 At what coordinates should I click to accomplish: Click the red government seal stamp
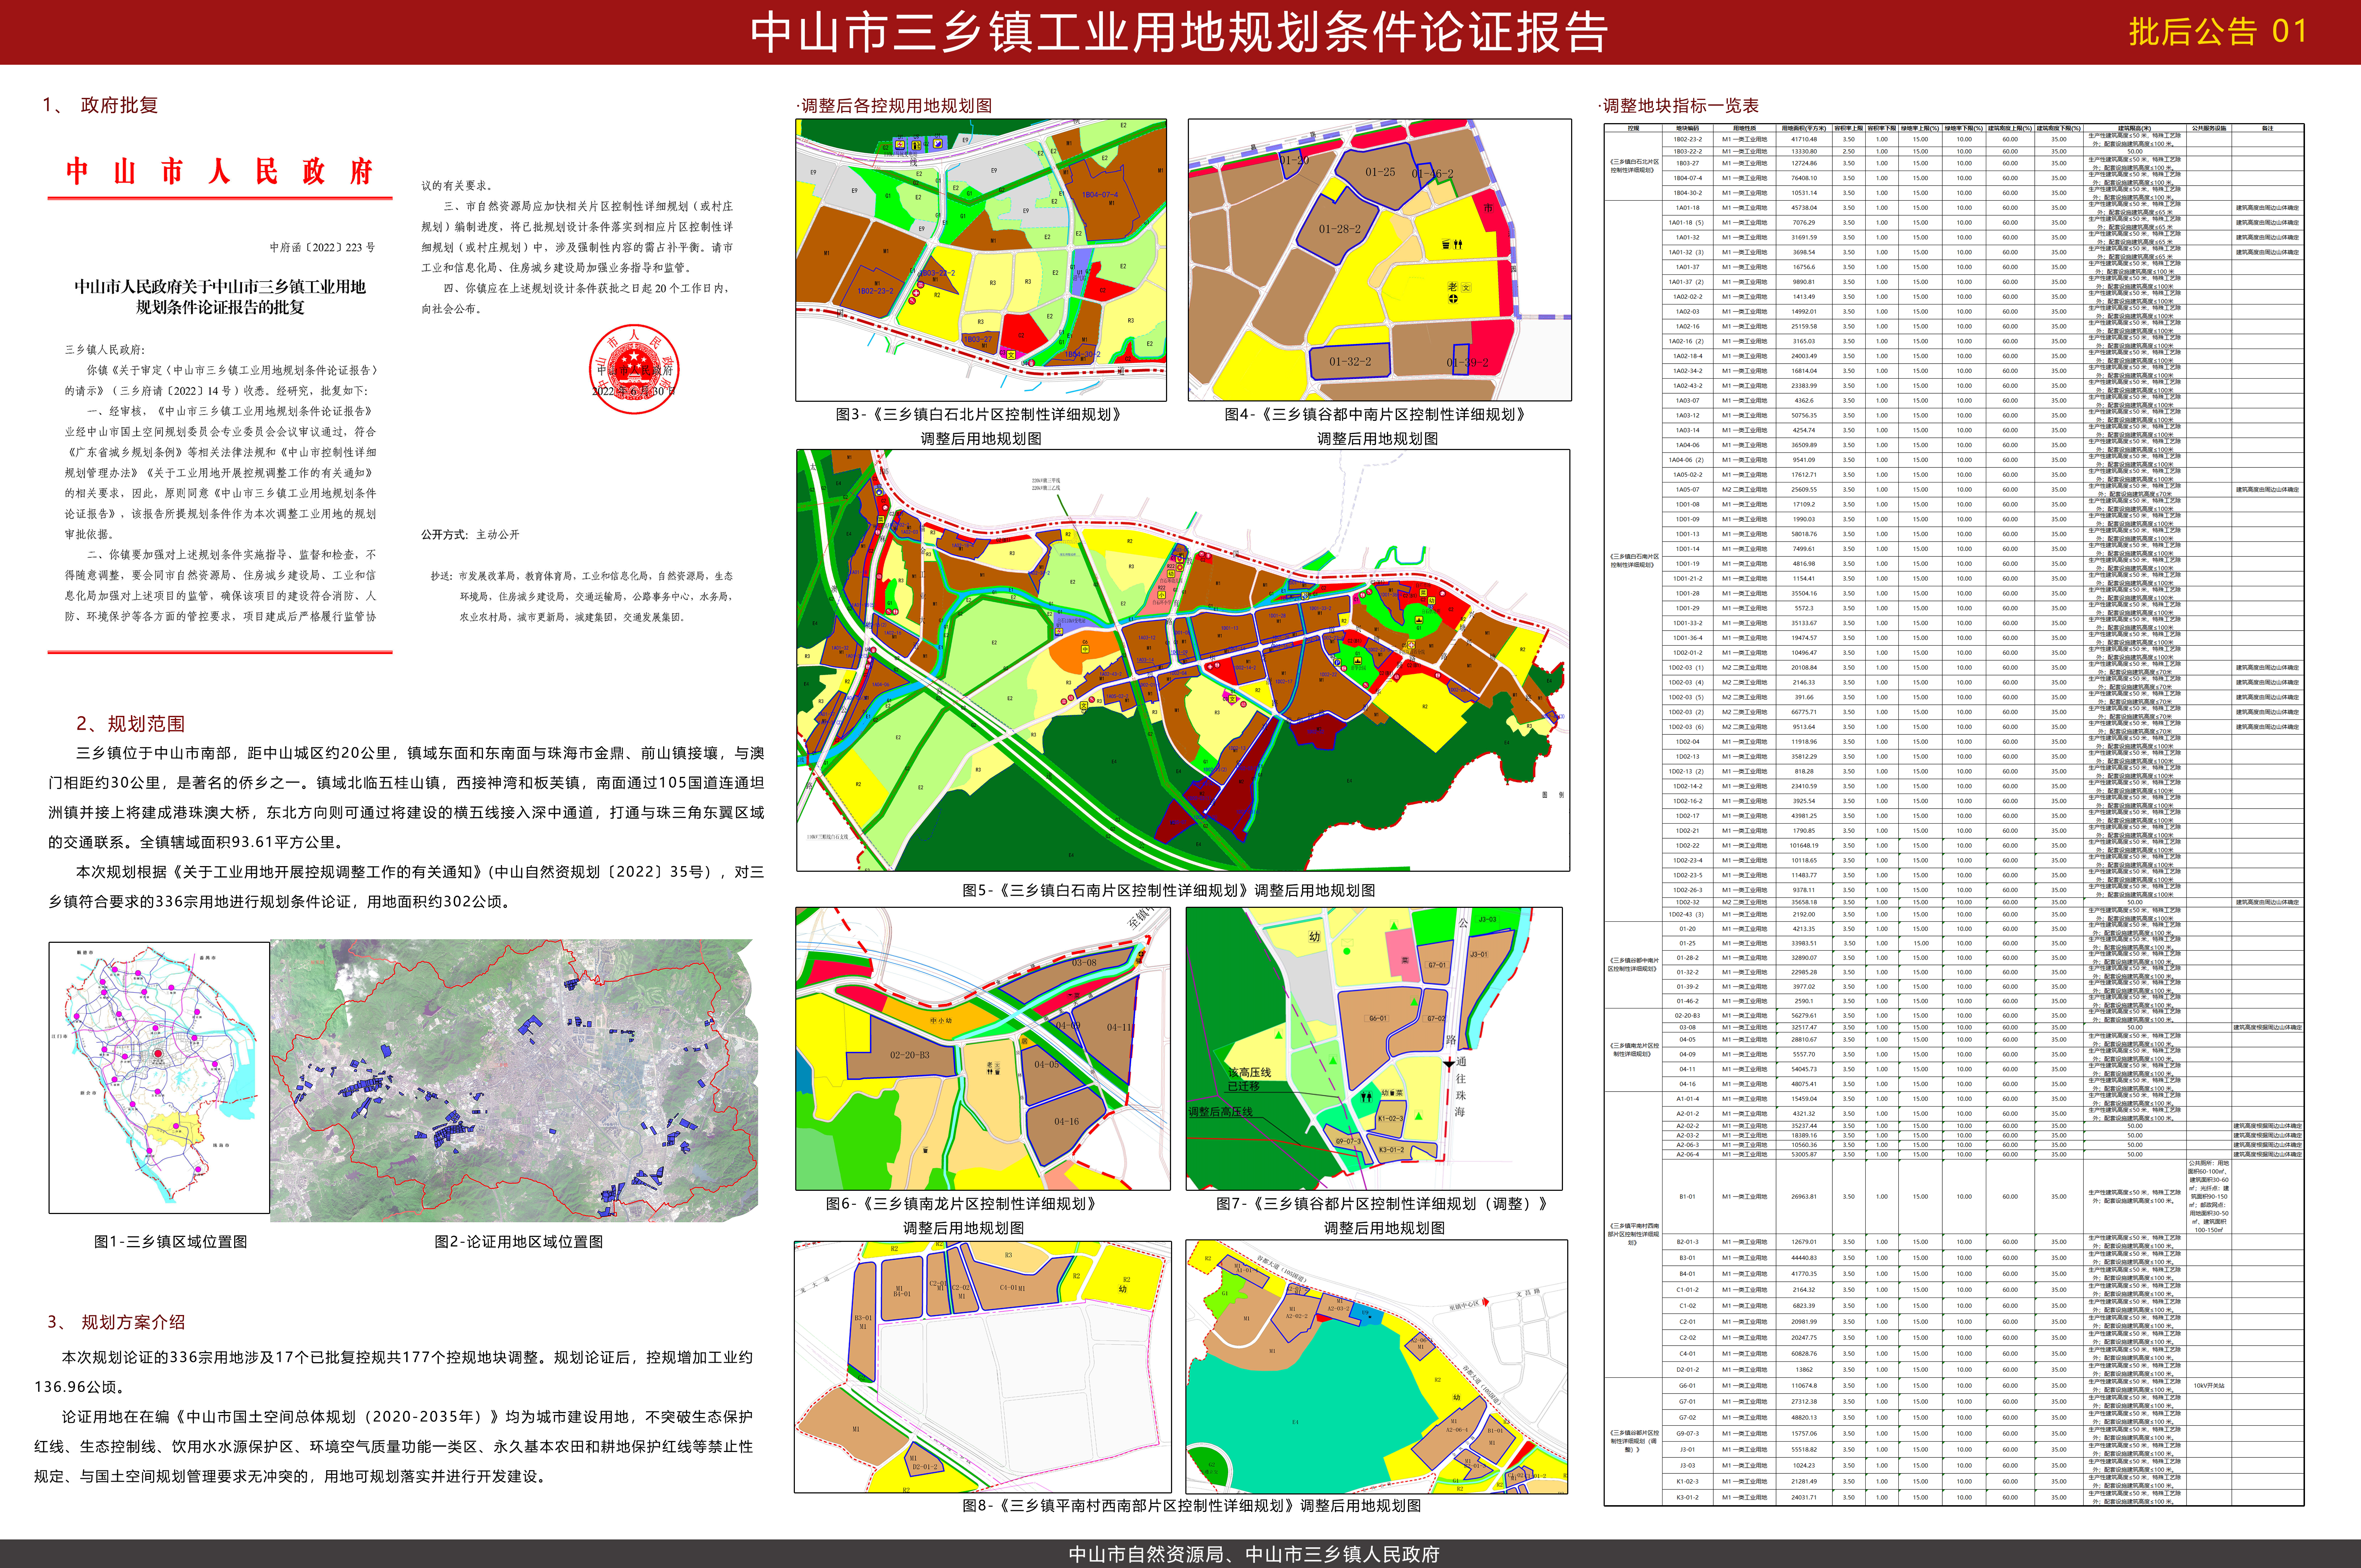(633, 369)
